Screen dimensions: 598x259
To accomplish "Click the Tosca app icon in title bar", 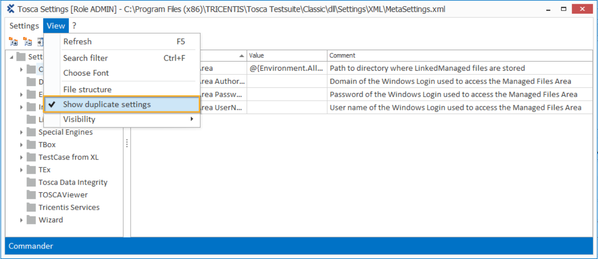I will pyautogui.click(x=11, y=9).
